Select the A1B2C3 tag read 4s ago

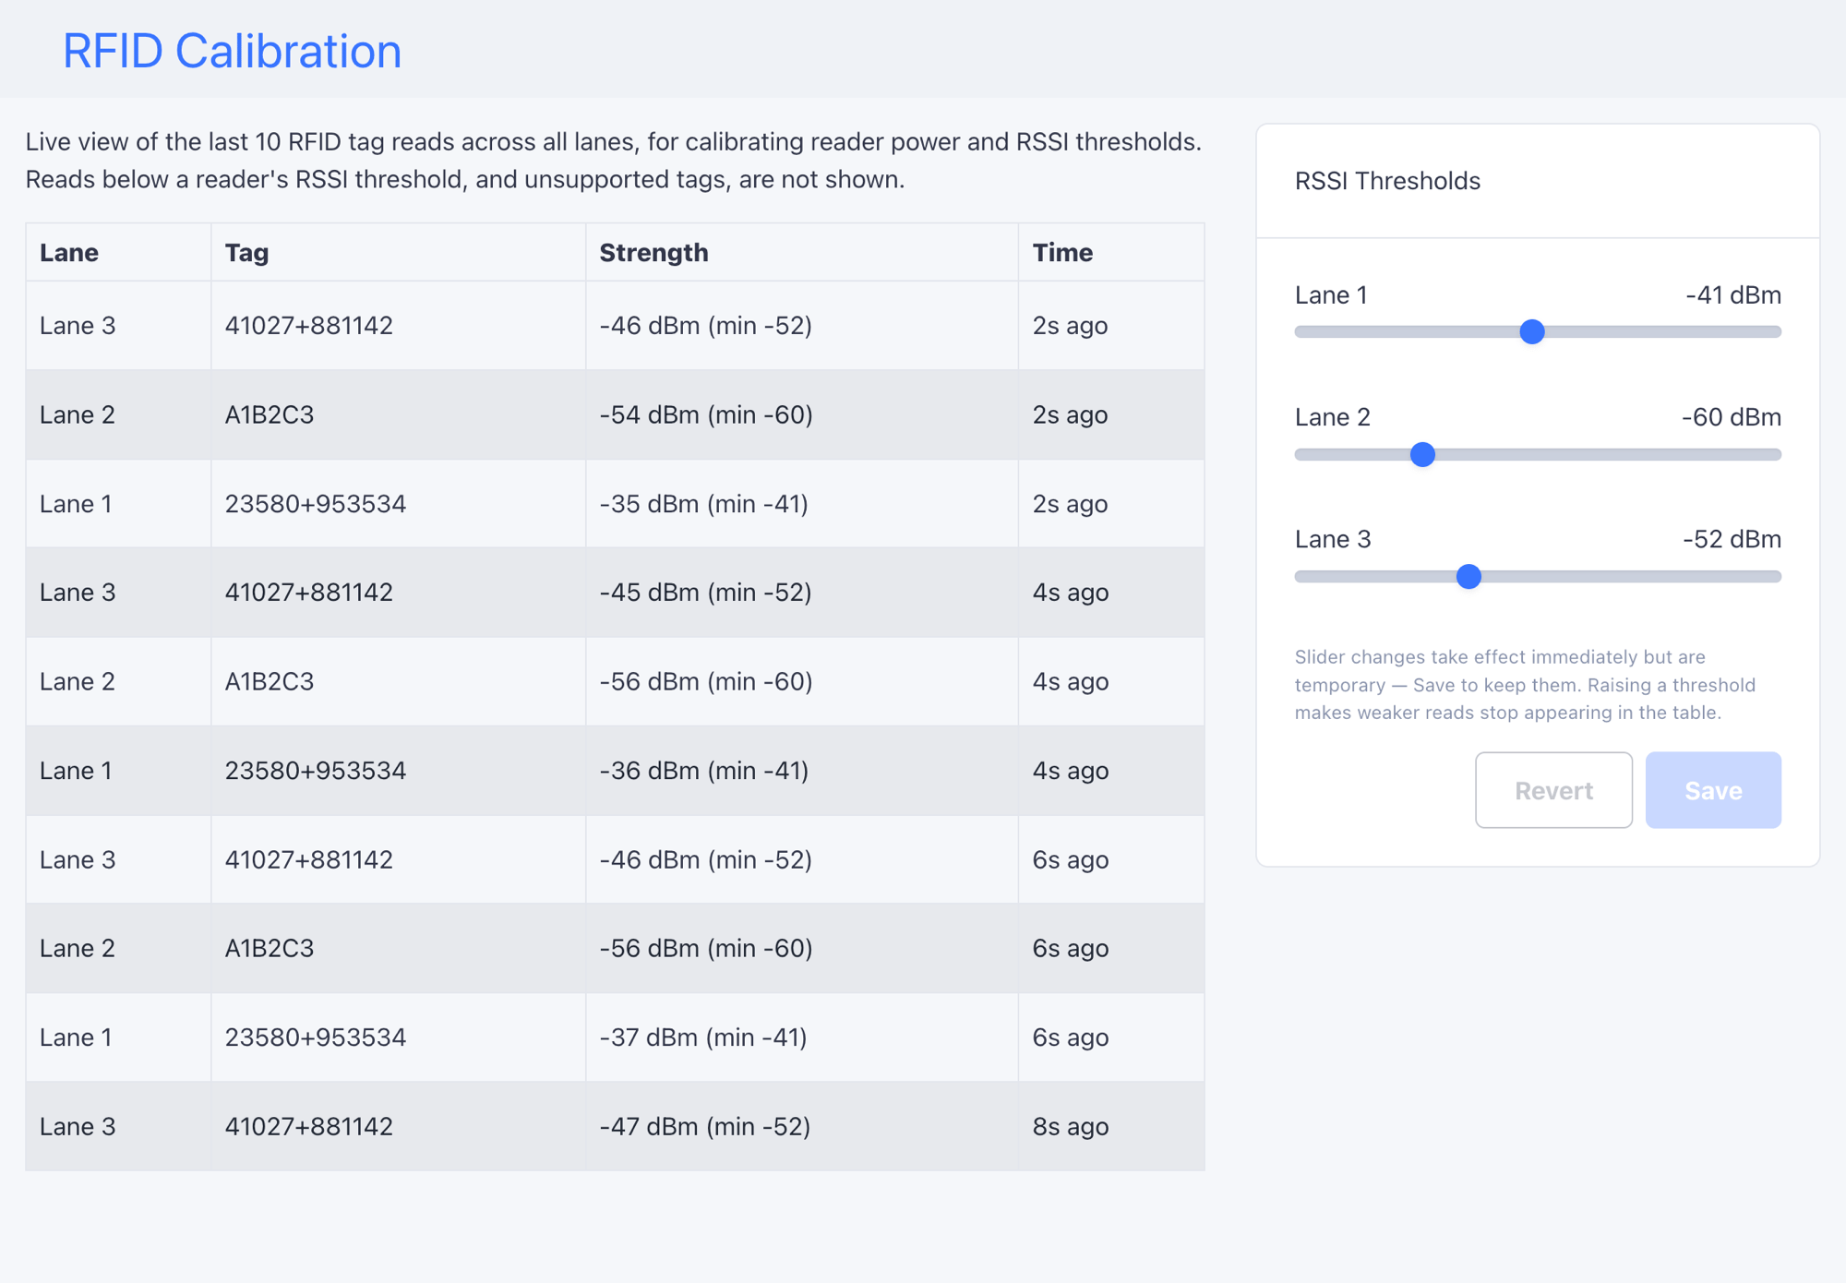(x=399, y=681)
